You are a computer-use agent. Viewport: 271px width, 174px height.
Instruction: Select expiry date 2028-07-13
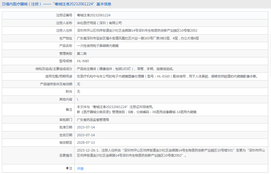(86, 143)
